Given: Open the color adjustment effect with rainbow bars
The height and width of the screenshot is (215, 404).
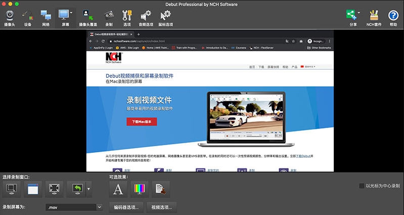Looking at the screenshot, I should click(x=139, y=190).
